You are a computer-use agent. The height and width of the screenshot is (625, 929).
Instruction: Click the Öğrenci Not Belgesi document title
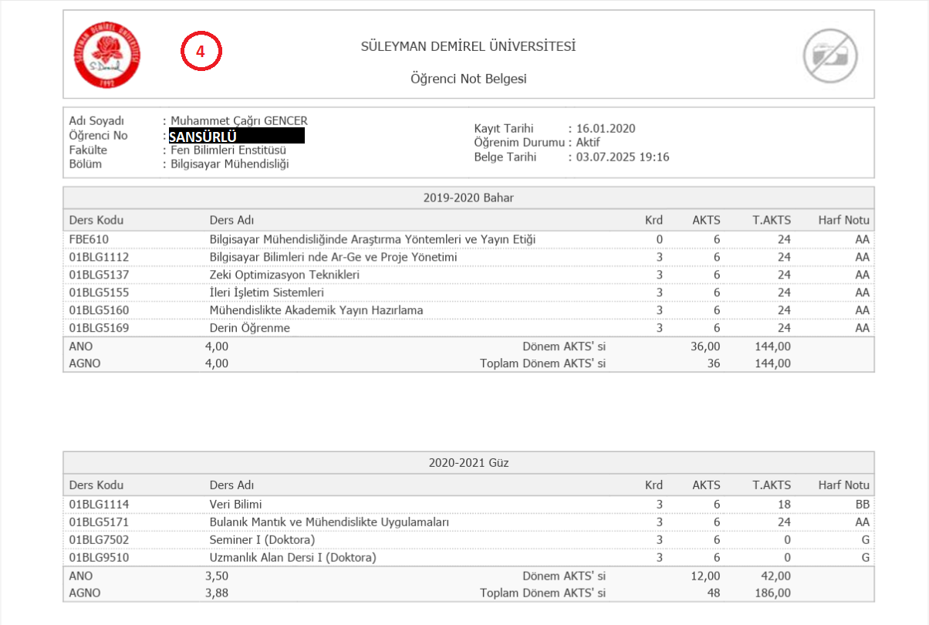click(x=468, y=79)
